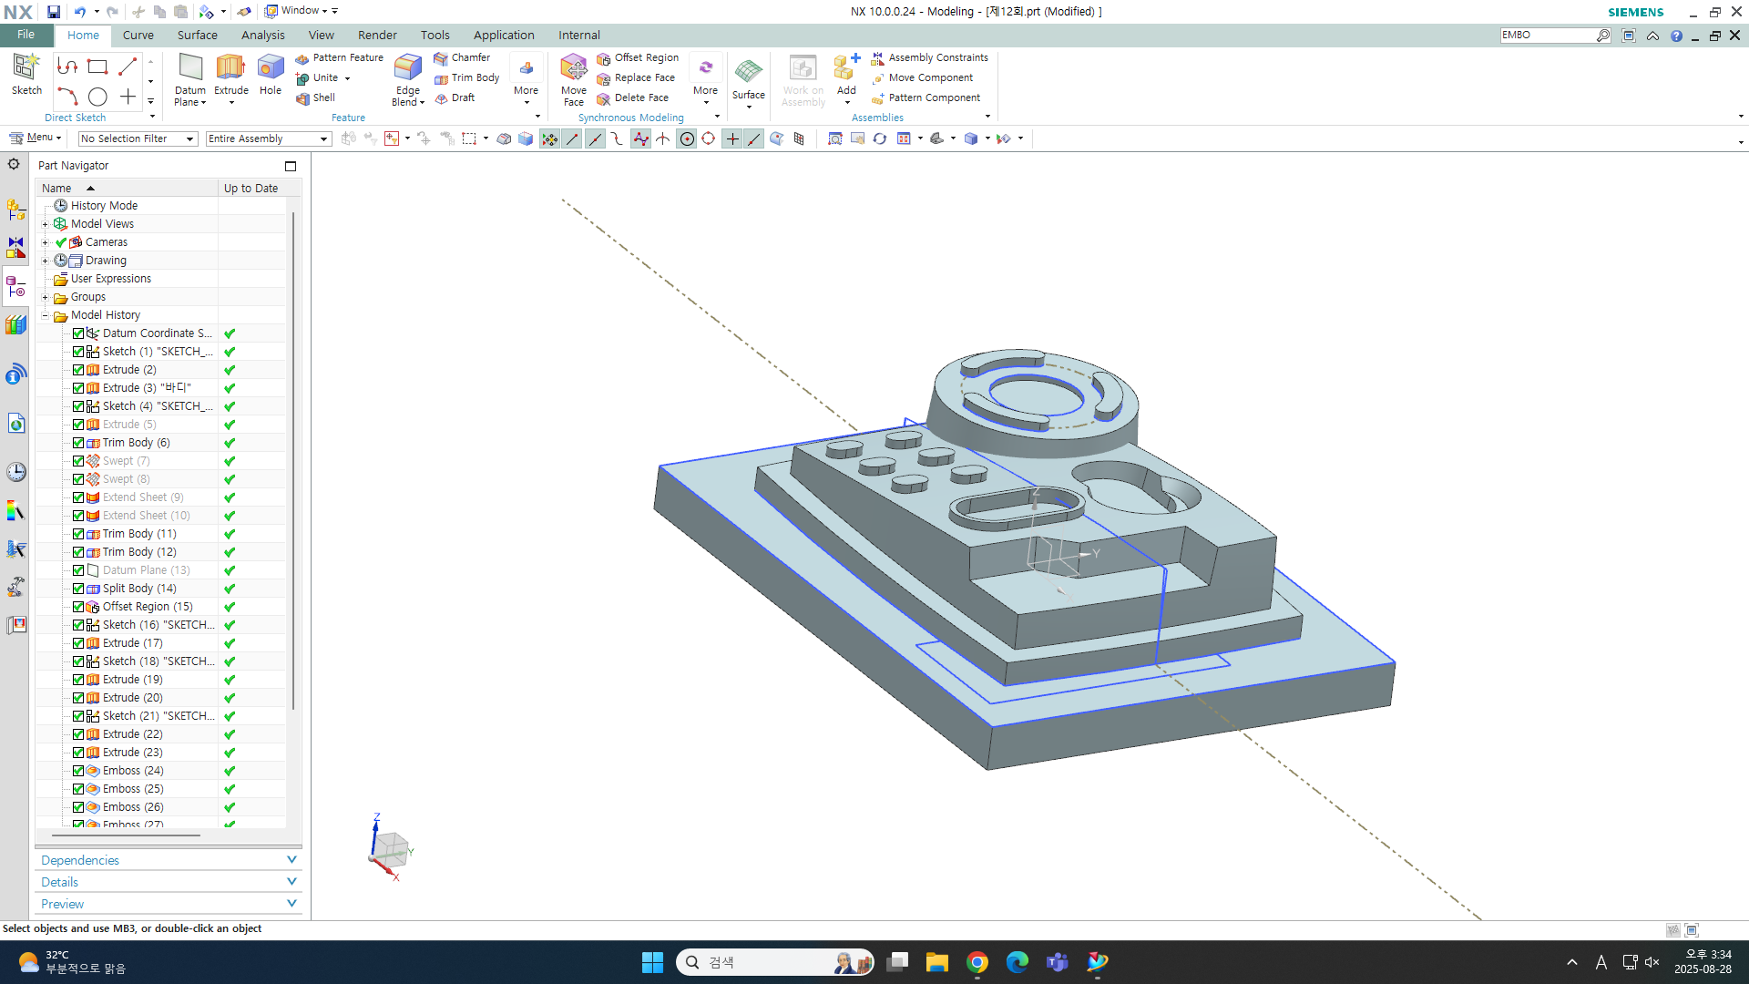The width and height of the screenshot is (1749, 984).
Task: Toggle the Emboss (24) feature checkbox
Action: coord(78,771)
